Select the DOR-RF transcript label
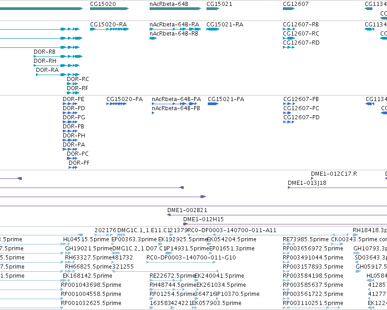The width and height of the screenshot is (387, 310). coord(77,88)
